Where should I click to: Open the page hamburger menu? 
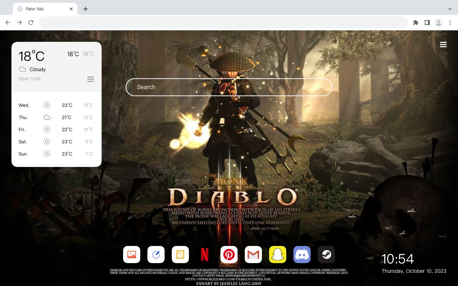(x=443, y=45)
